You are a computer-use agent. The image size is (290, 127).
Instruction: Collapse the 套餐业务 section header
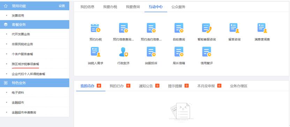pyautogui.click(x=35, y=24)
